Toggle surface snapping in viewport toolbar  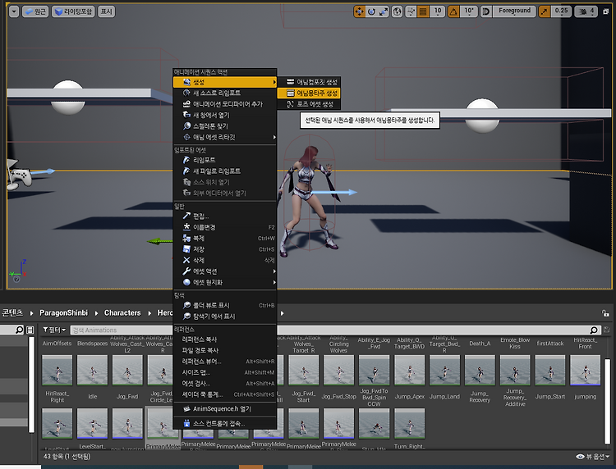point(411,11)
